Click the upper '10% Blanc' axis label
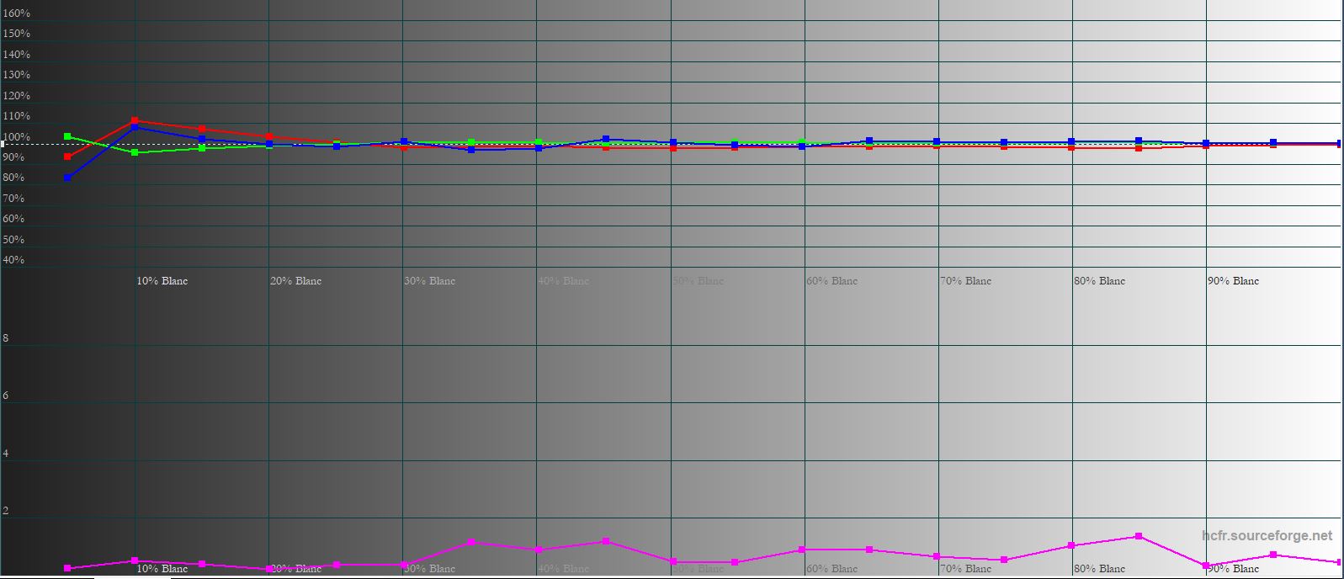 (162, 281)
